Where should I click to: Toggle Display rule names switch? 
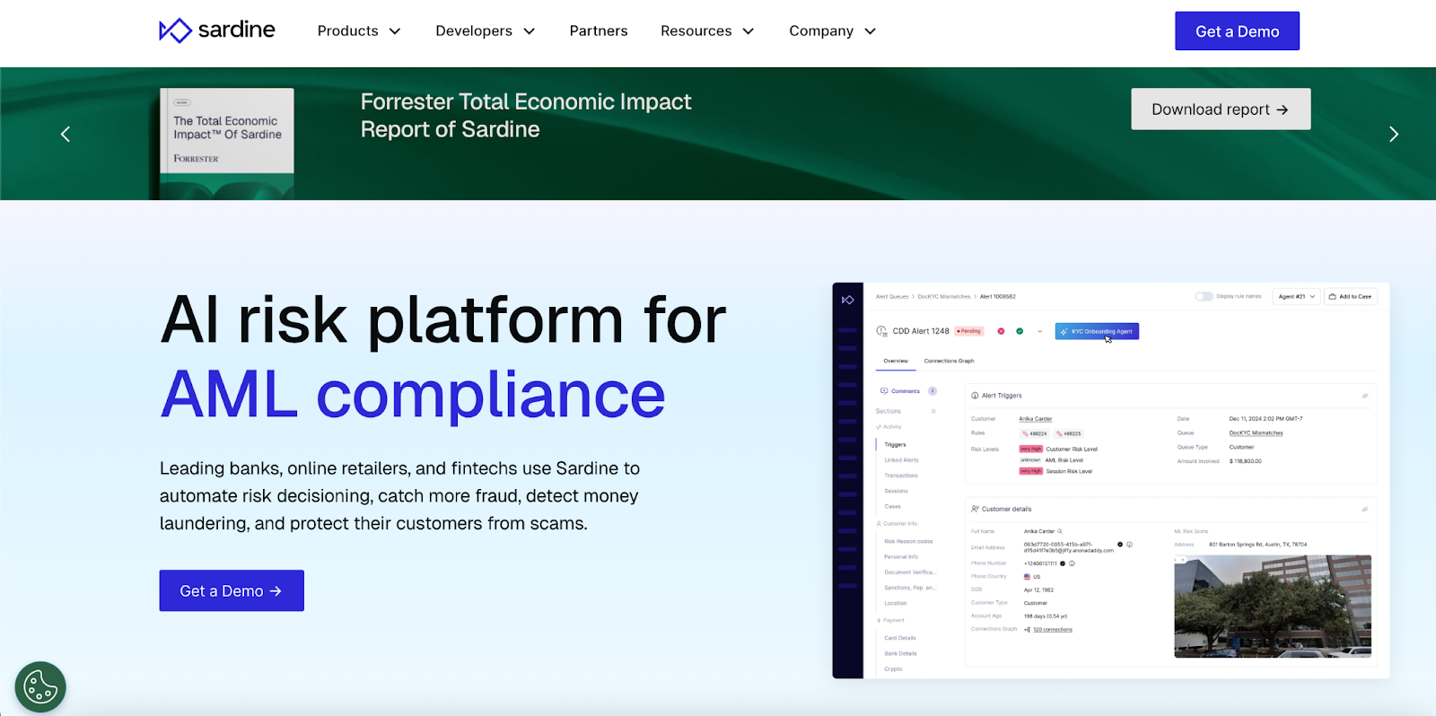(x=1204, y=296)
